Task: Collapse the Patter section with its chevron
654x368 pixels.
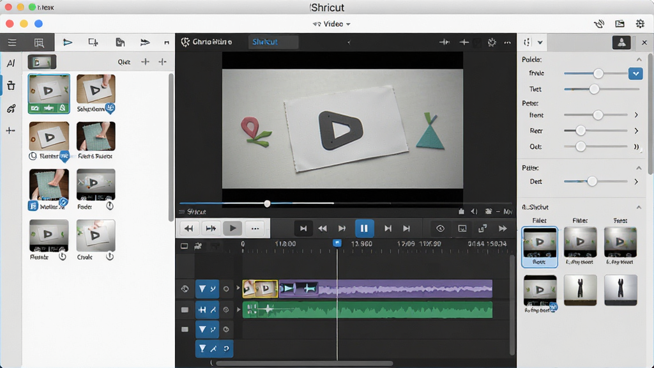Action: pyautogui.click(x=639, y=168)
